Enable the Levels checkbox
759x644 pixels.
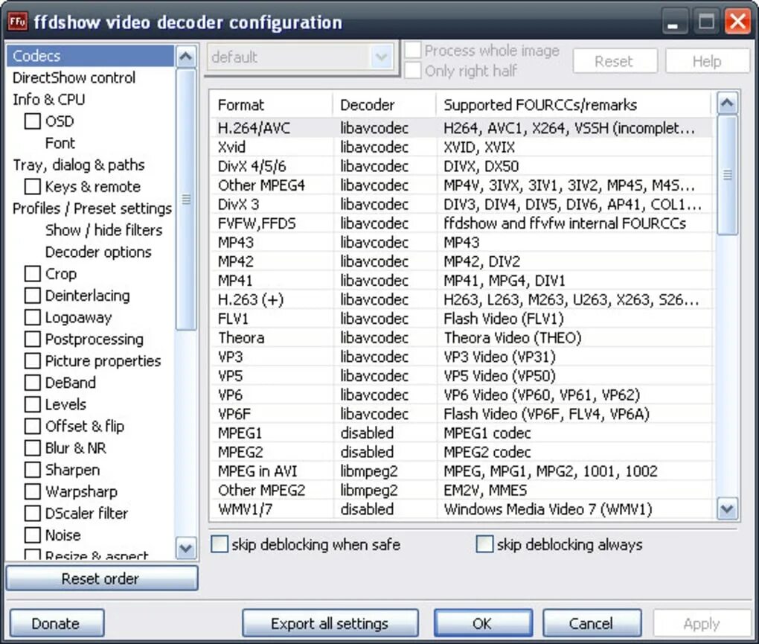tap(33, 404)
